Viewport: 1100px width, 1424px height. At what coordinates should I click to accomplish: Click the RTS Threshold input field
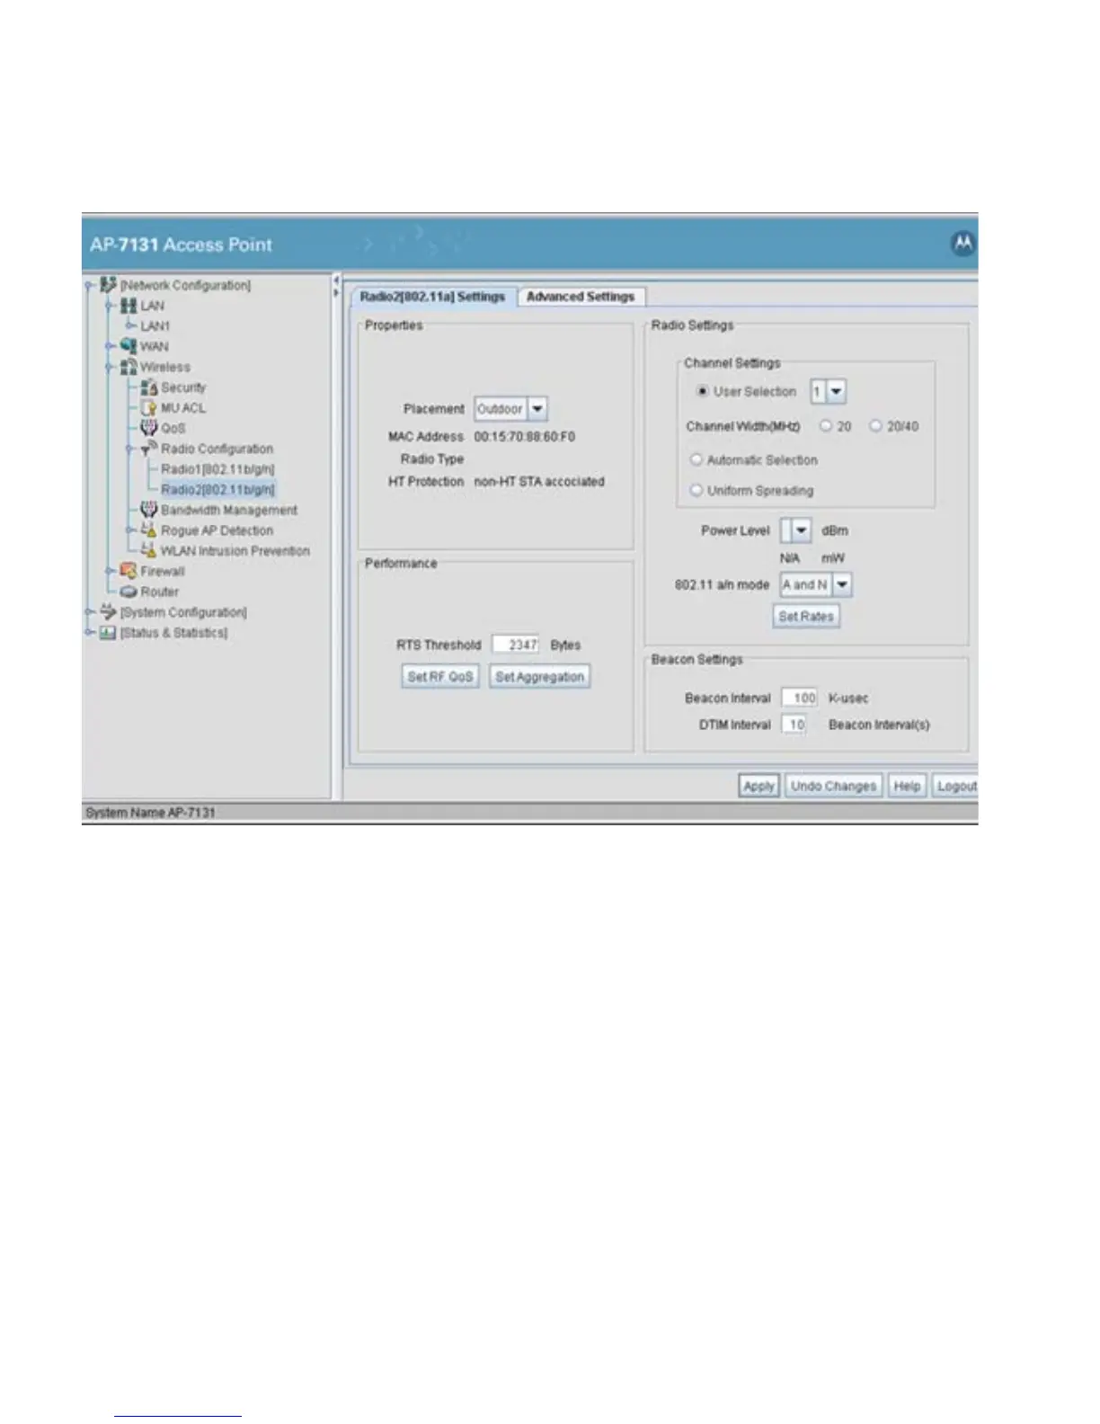[516, 645]
